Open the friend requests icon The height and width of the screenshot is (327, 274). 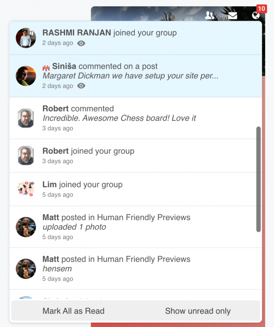(210, 15)
